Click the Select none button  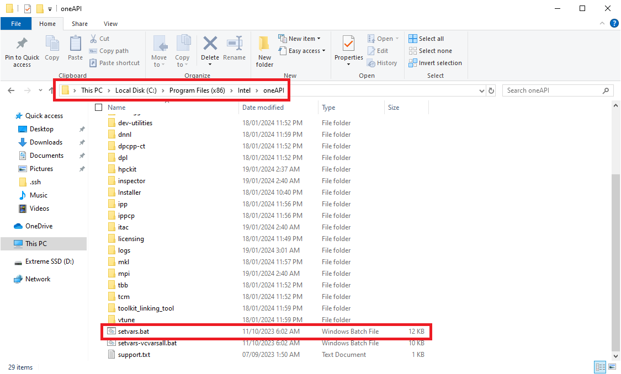(431, 51)
